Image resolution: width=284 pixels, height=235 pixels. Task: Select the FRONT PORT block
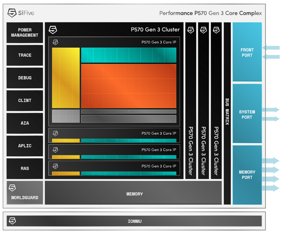tap(247, 52)
